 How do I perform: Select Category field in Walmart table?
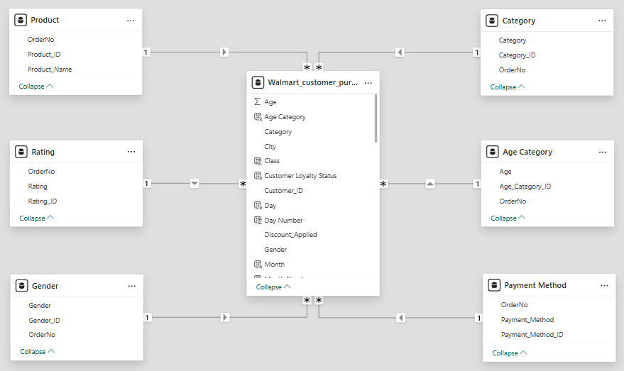[278, 132]
